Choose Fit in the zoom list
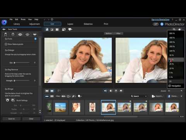The height and width of the screenshot is (140, 186). coord(176,81)
